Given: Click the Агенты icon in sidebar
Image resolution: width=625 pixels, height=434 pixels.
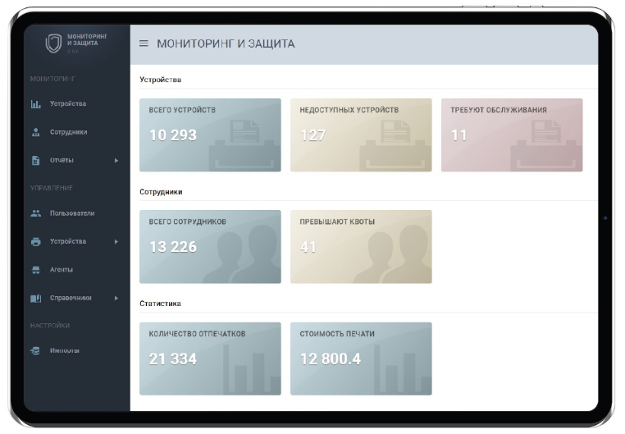Looking at the screenshot, I should tap(35, 270).
